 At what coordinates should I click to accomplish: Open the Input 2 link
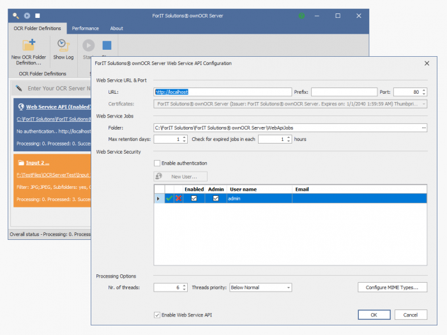click(38, 163)
